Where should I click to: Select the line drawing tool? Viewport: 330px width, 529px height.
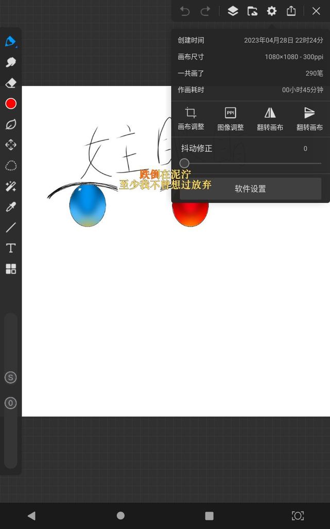(x=11, y=228)
